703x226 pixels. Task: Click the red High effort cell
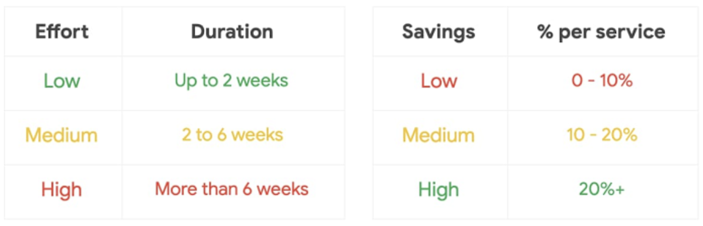pyautogui.click(x=62, y=189)
